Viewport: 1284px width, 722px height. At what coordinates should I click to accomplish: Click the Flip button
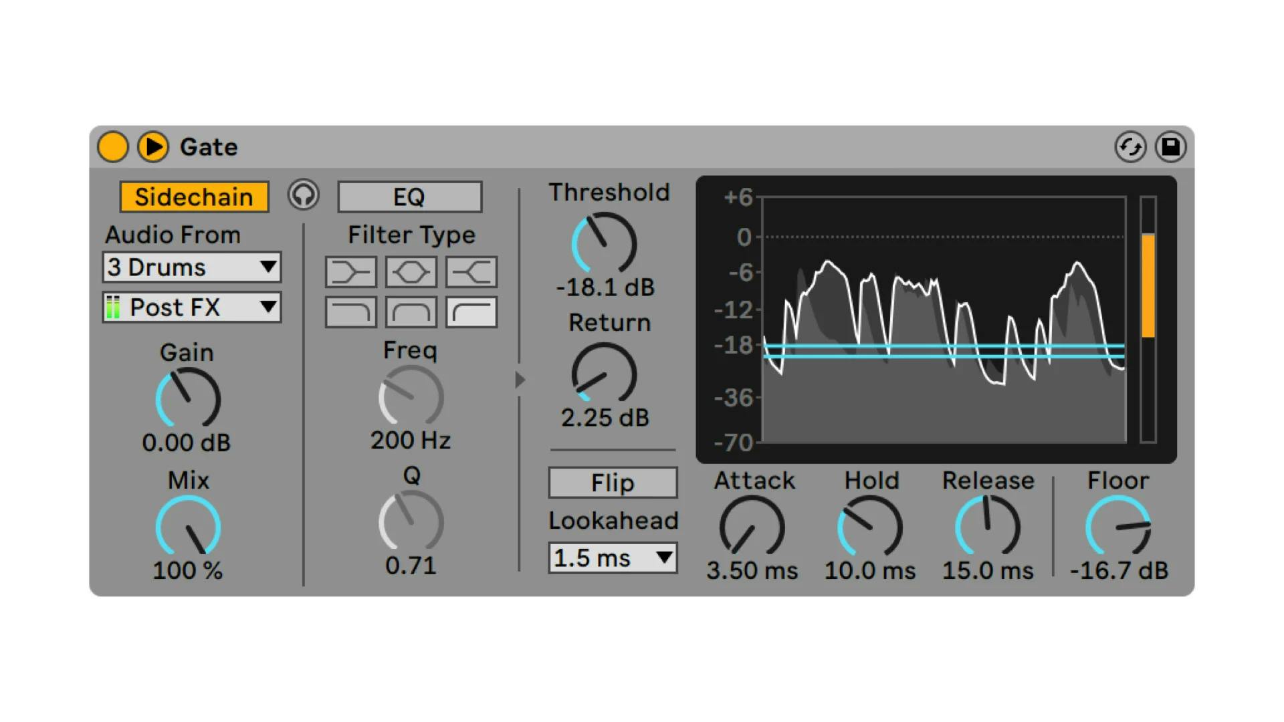(x=613, y=483)
